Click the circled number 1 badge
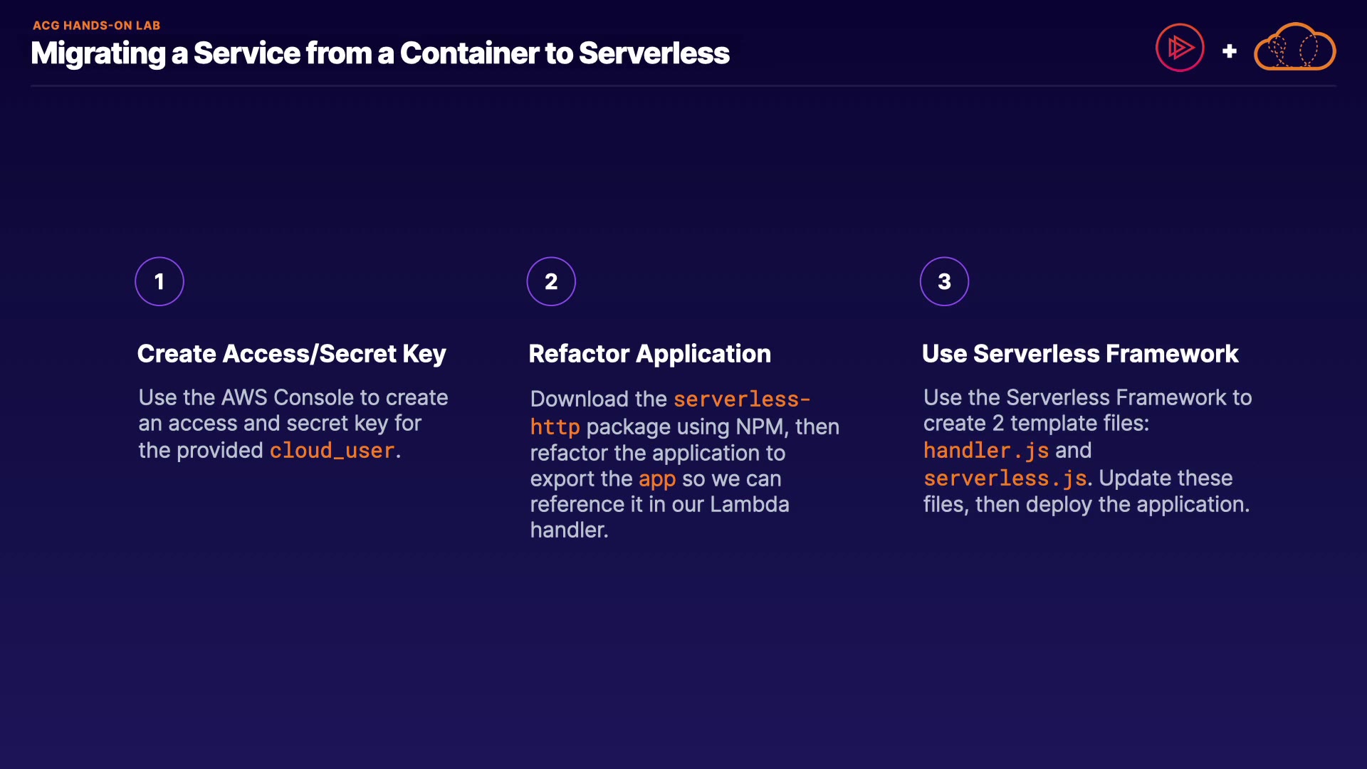 point(159,281)
